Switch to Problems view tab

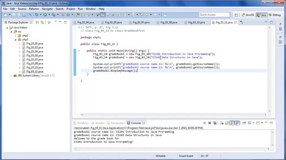pyautogui.click(x=81, y=123)
